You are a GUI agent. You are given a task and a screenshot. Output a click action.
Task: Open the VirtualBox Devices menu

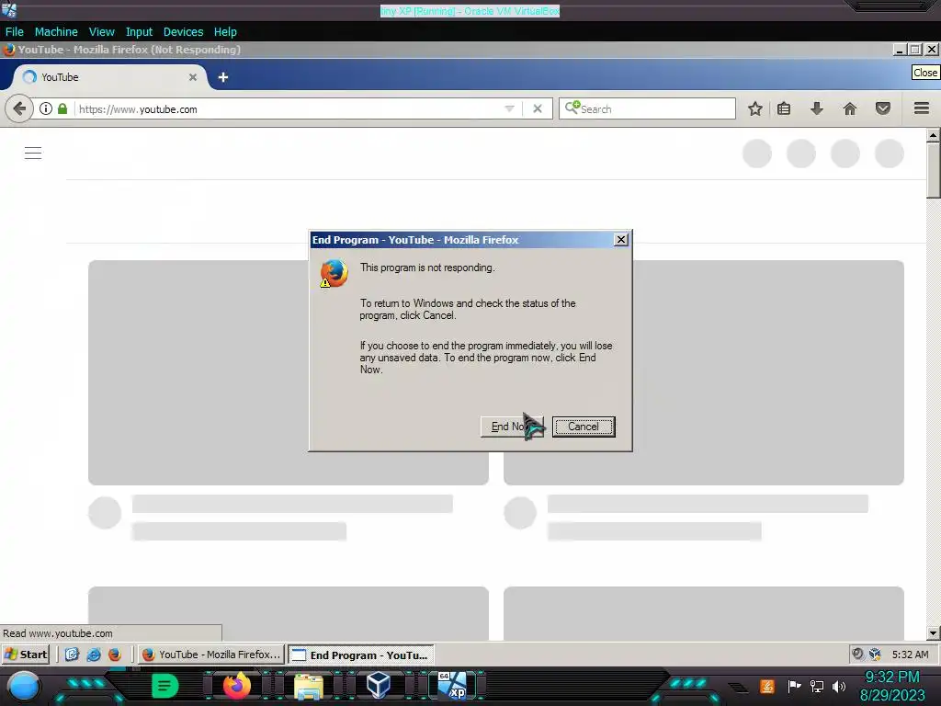tap(183, 32)
